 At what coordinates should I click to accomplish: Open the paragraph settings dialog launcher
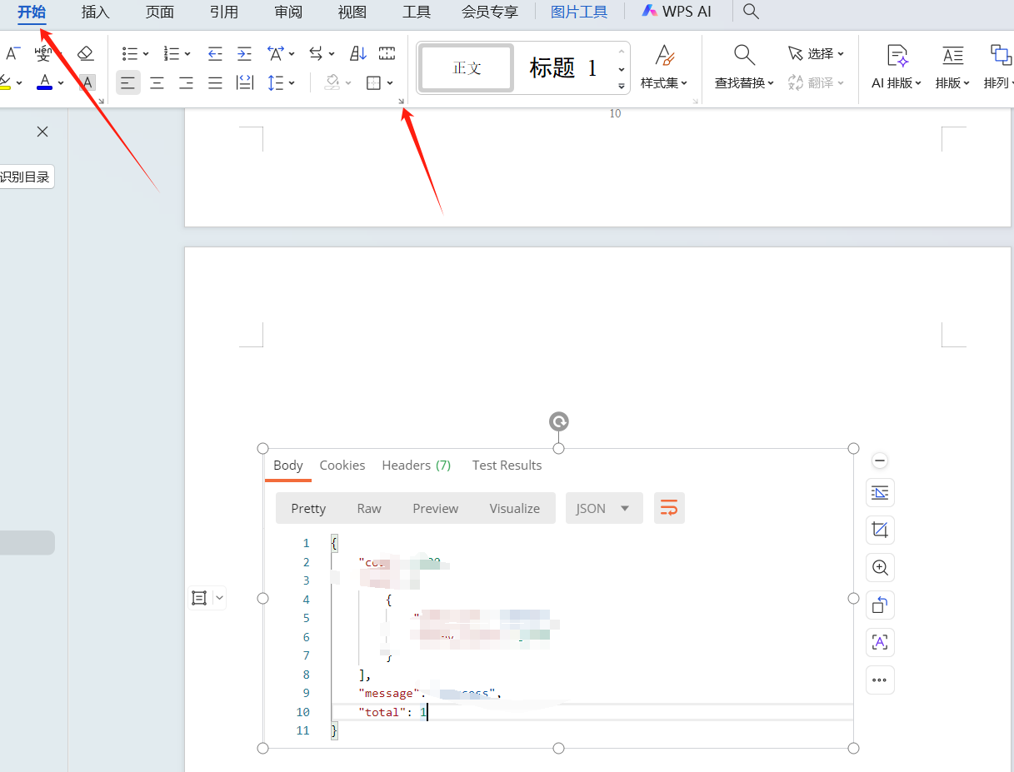(401, 101)
